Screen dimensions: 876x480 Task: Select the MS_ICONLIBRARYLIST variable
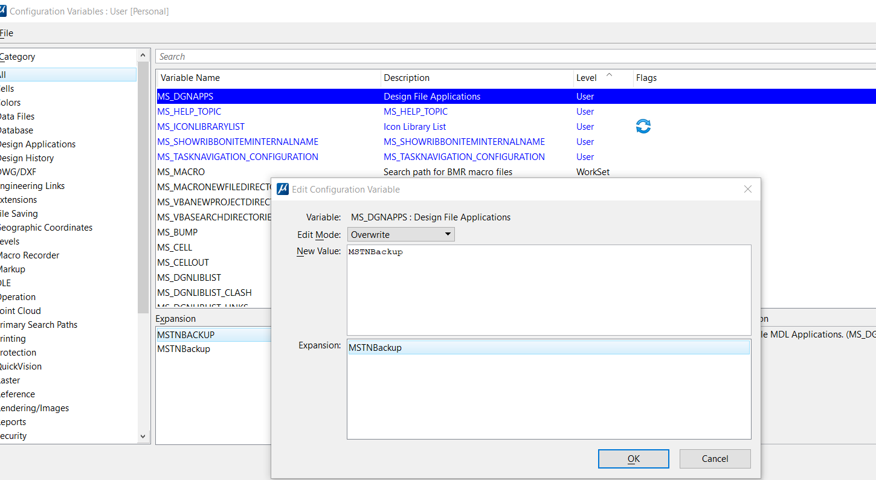pyautogui.click(x=201, y=127)
